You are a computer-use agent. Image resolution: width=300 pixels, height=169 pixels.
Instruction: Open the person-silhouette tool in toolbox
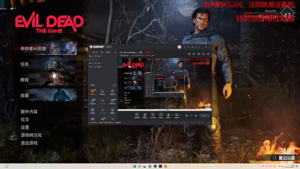pos(102,92)
